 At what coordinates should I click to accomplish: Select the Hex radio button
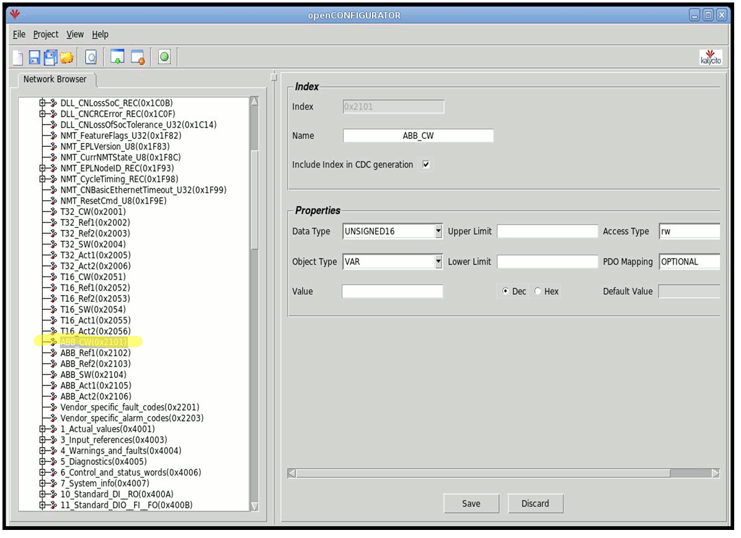tap(538, 291)
